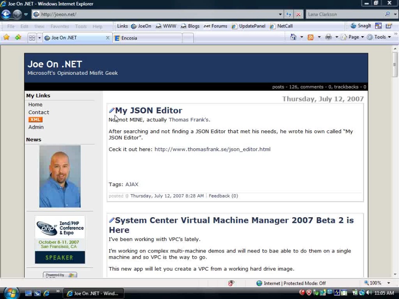This screenshot has height=299, width=399.
Task: Open the Blogs link in Links bar
Action: [x=190, y=26]
